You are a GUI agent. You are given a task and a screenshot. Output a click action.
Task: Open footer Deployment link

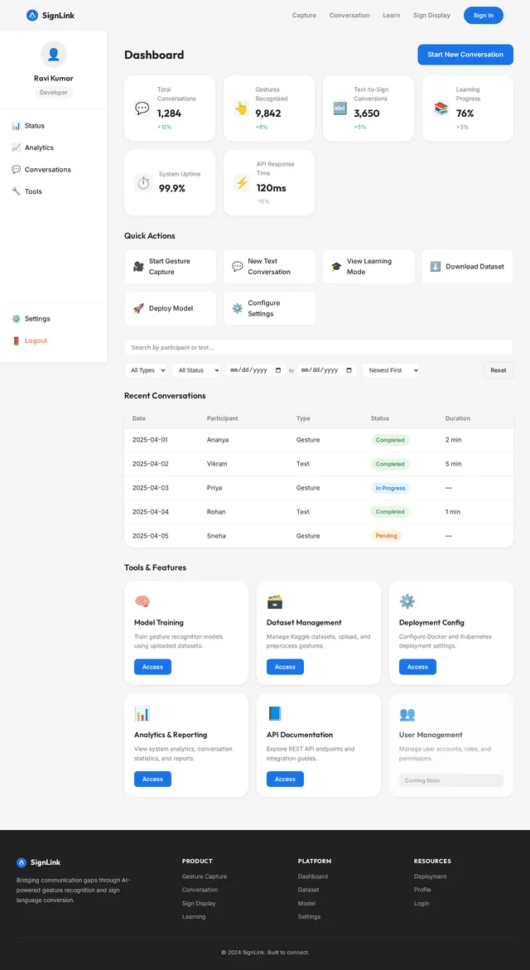pyautogui.click(x=431, y=876)
